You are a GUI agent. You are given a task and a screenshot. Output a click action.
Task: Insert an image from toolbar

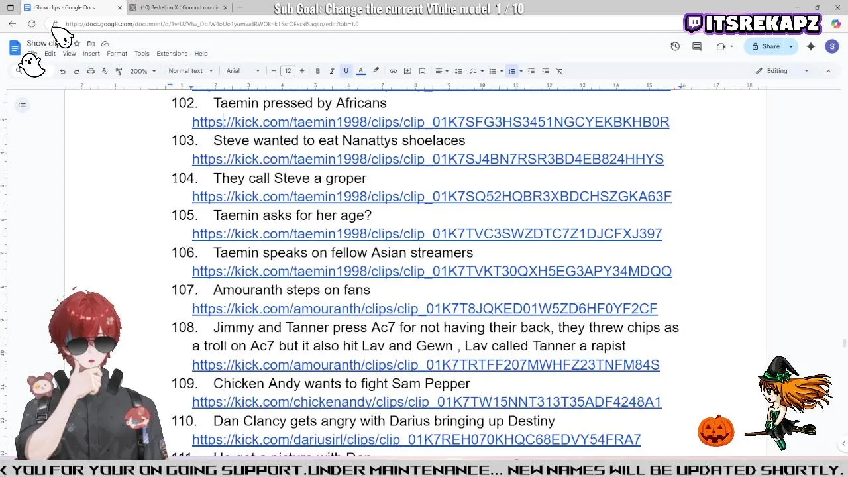coord(422,71)
